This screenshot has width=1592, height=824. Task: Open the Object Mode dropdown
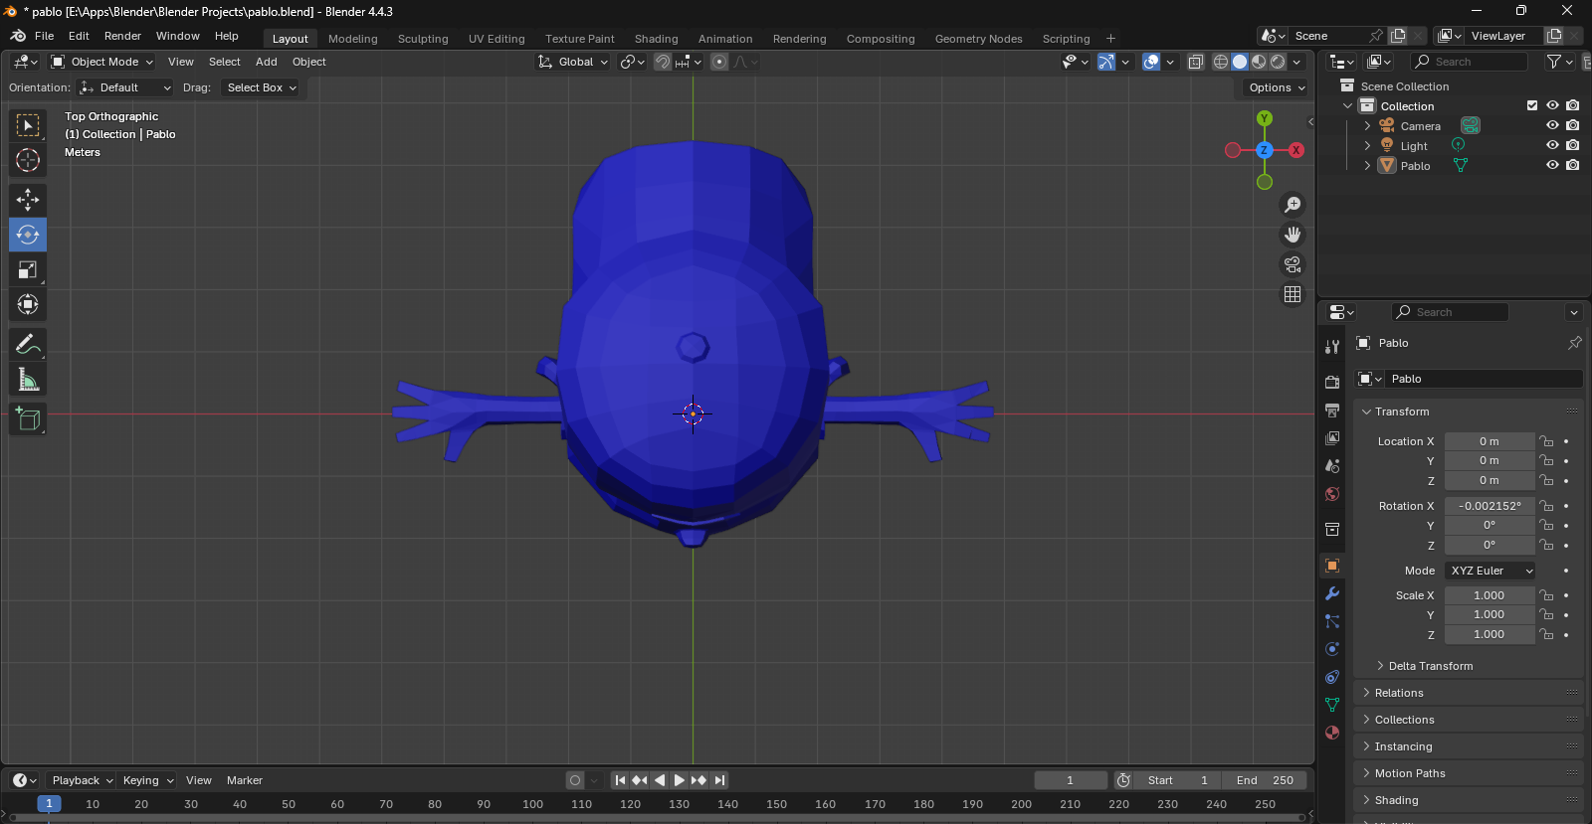pos(102,62)
